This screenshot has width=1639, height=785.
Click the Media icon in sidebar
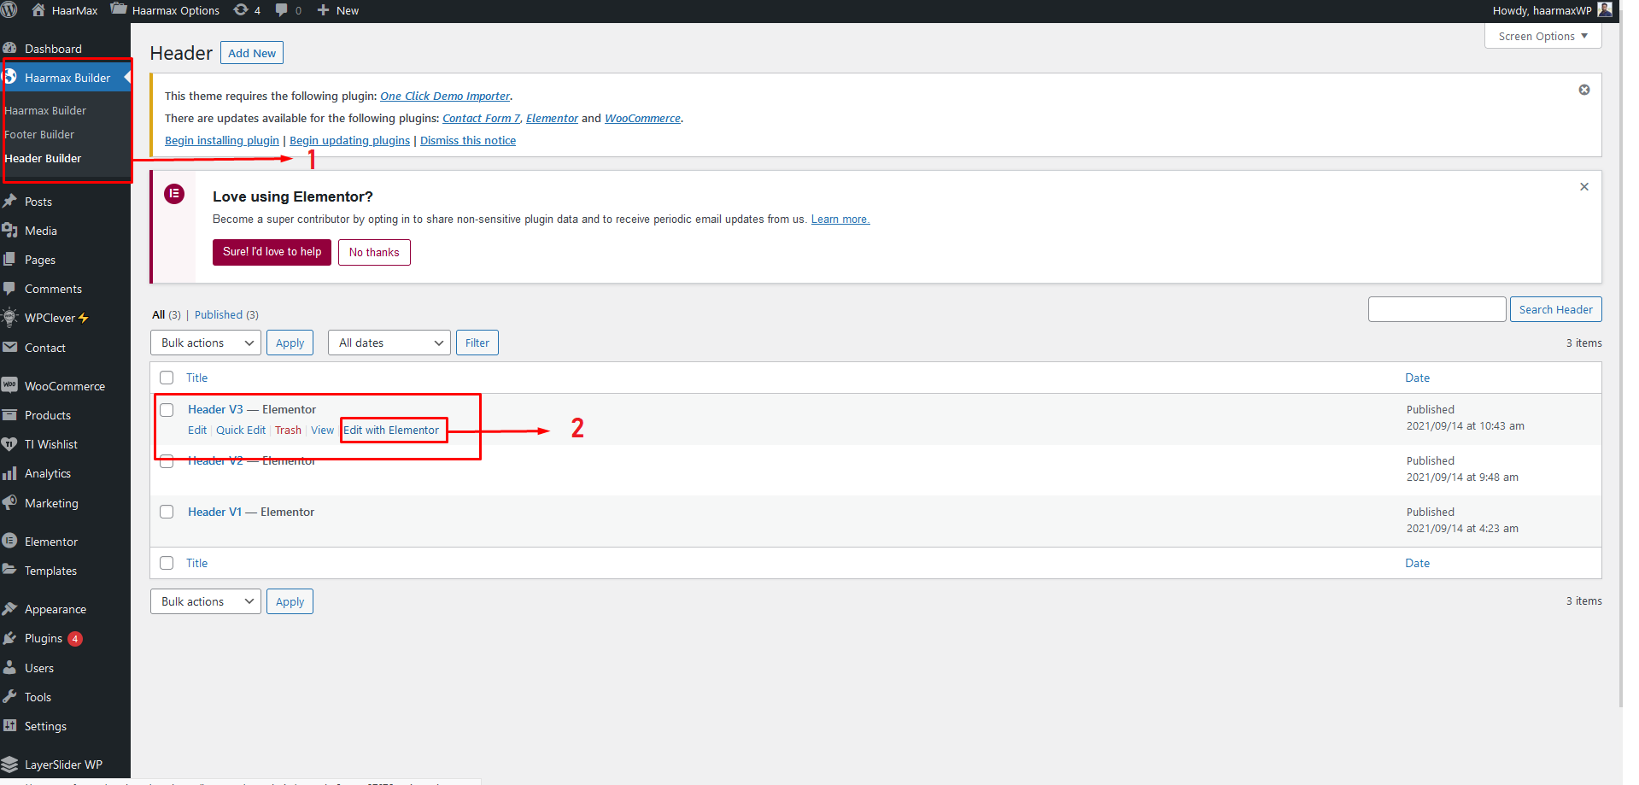pos(10,231)
